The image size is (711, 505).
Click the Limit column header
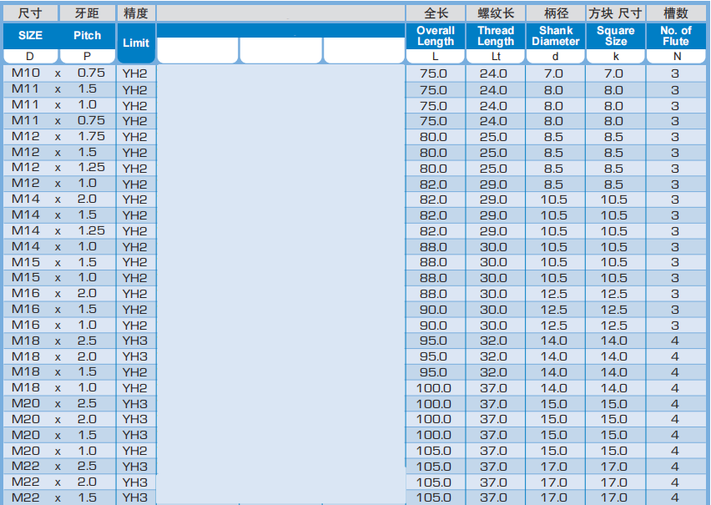(x=135, y=42)
